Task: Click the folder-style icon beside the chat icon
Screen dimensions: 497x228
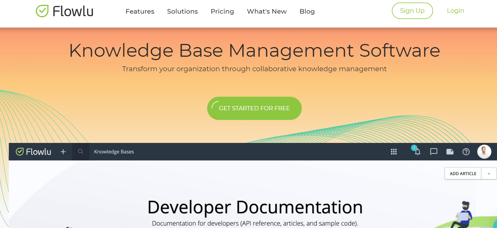Action: coord(450,152)
